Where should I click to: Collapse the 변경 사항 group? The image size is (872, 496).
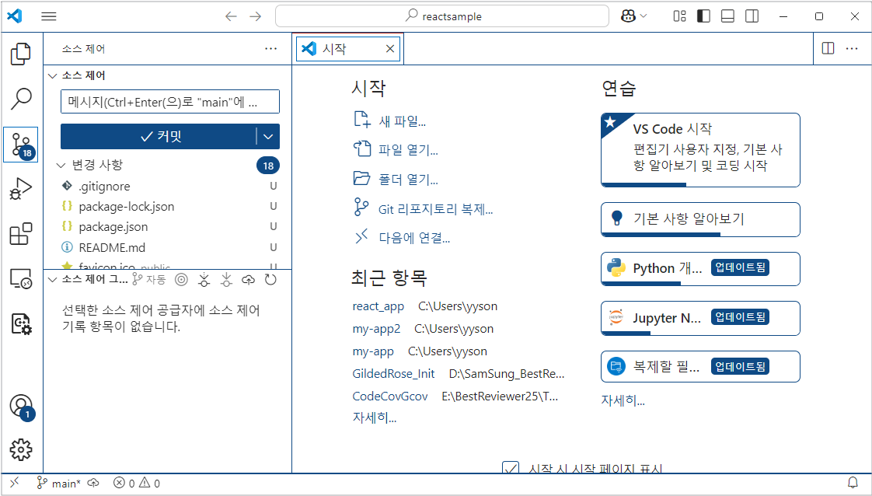pos(61,165)
